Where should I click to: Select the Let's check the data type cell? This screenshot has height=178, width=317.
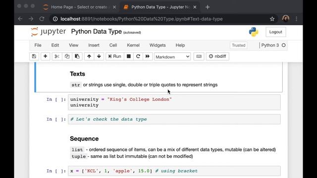point(174,119)
